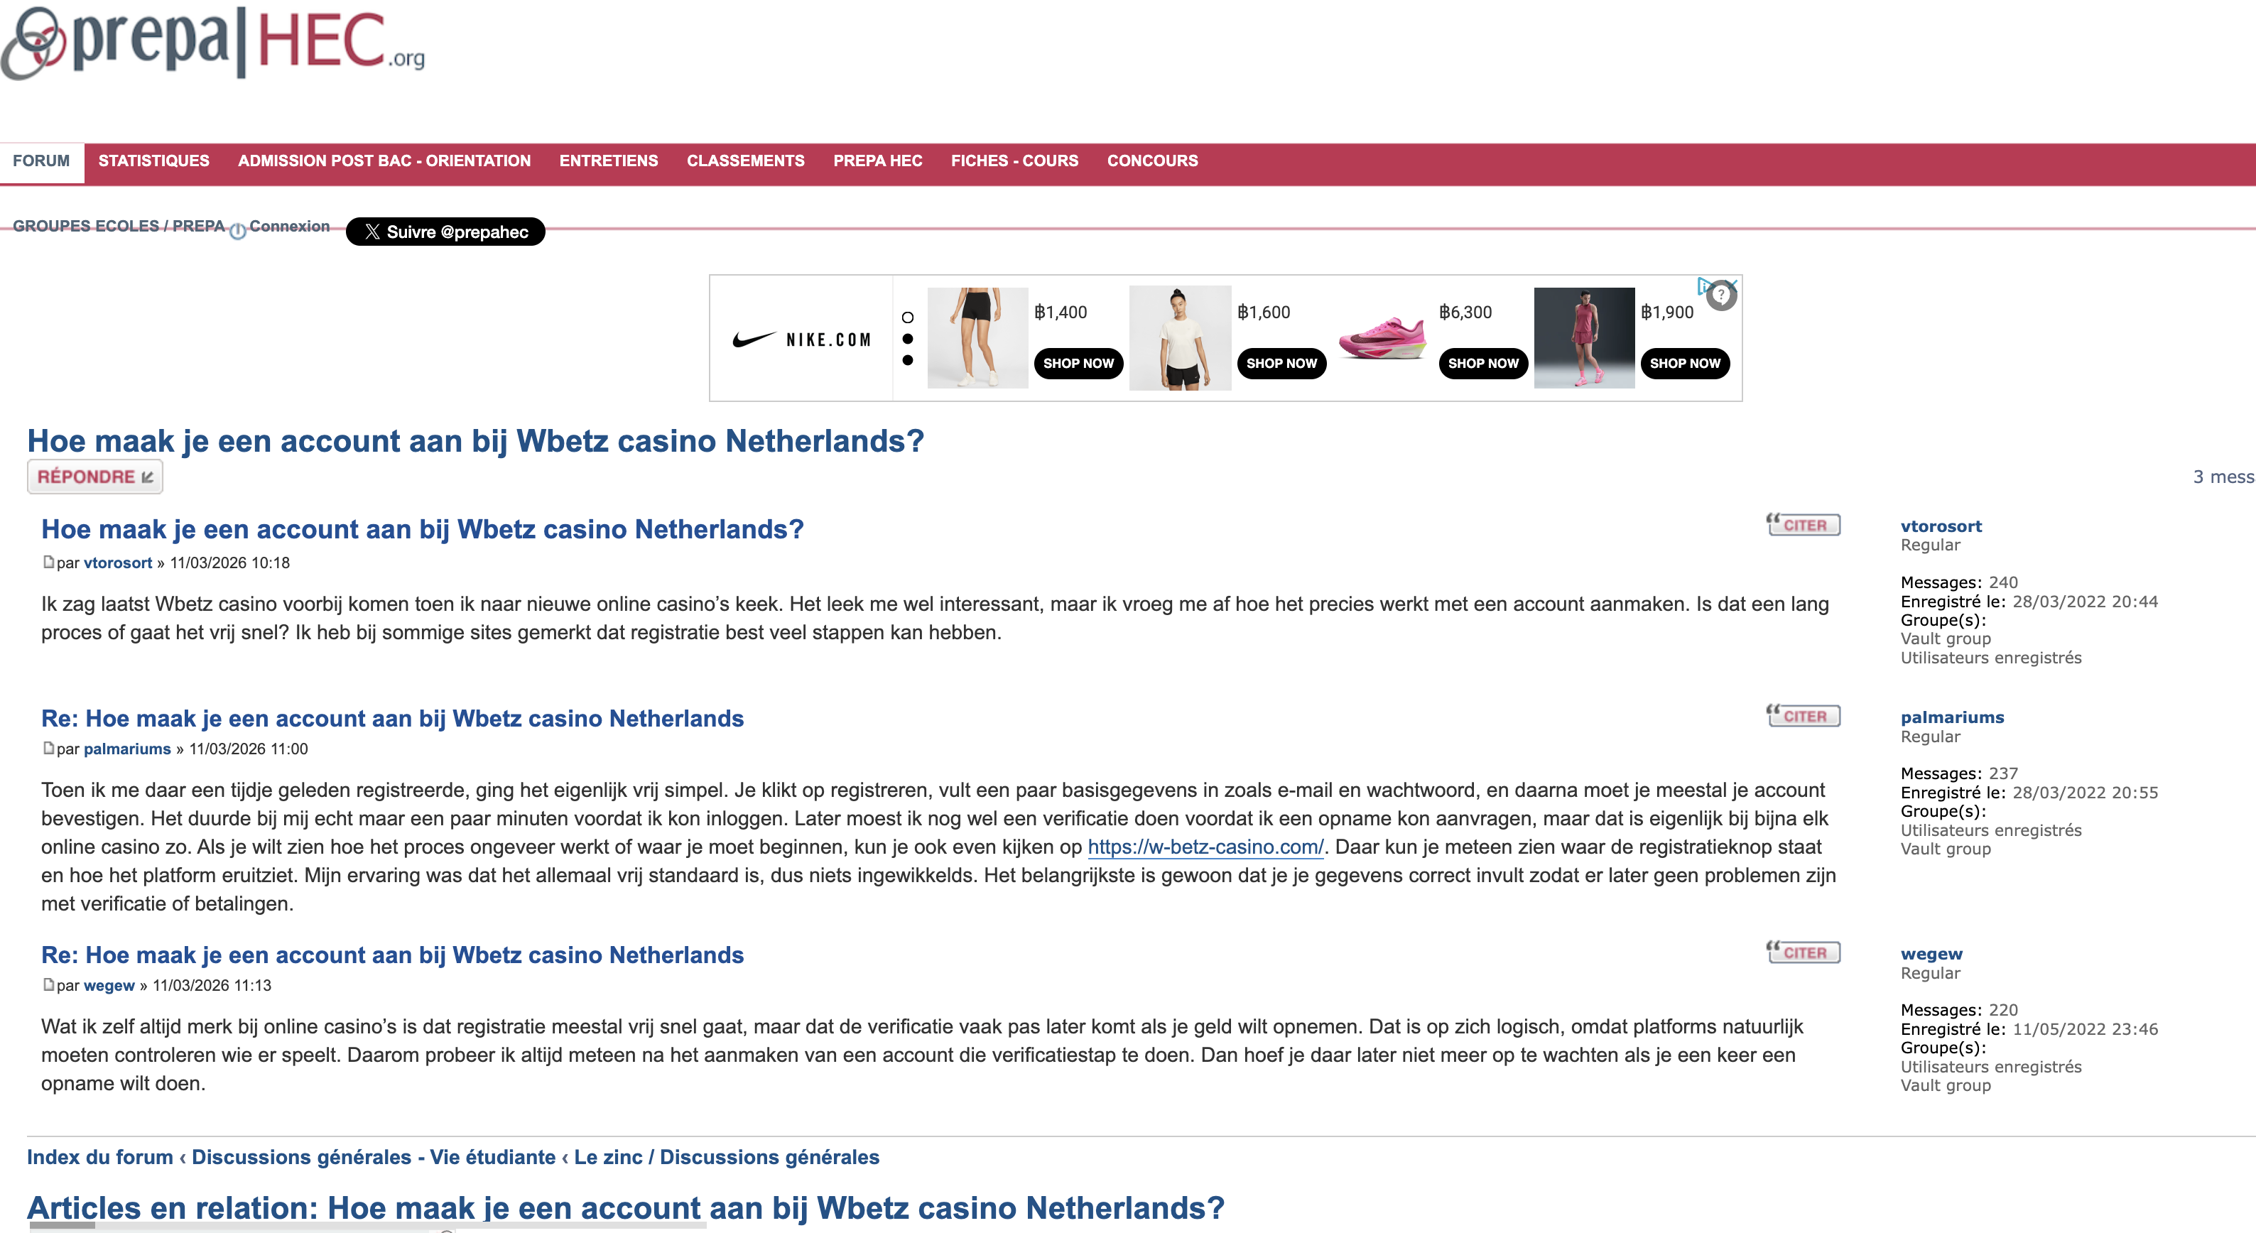Shop Now for the ฿1,900 item
Screen dimensions: 2256x1233
coord(1685,364)
